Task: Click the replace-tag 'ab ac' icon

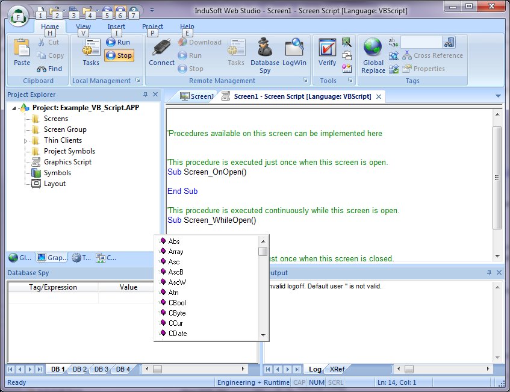Action: coord(393,42)
